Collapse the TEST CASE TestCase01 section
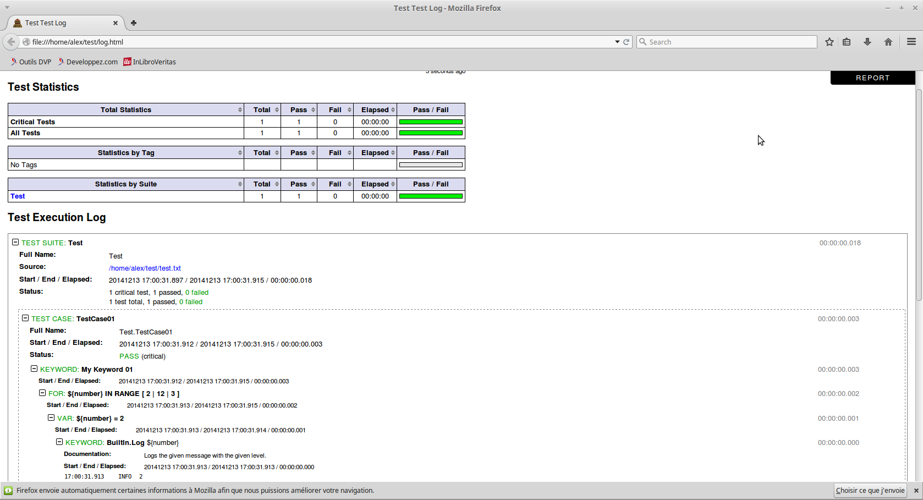The image size is (923, 500). click(x=25, y=318)
